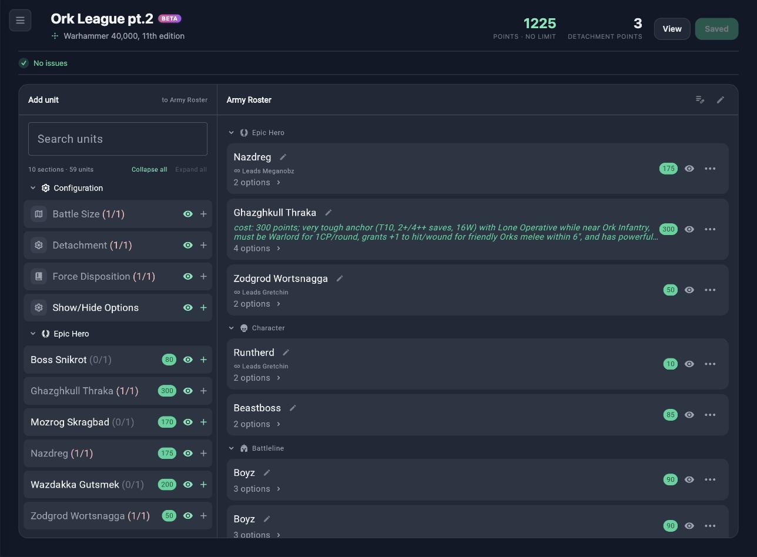Click the No issues status text
Image resolution: width=757 pixels, height=557 pixels.
tap(51, 63)
